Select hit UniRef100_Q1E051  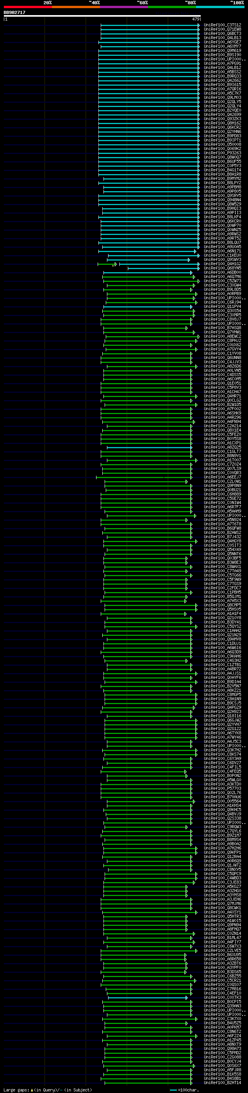click(222, 383)
